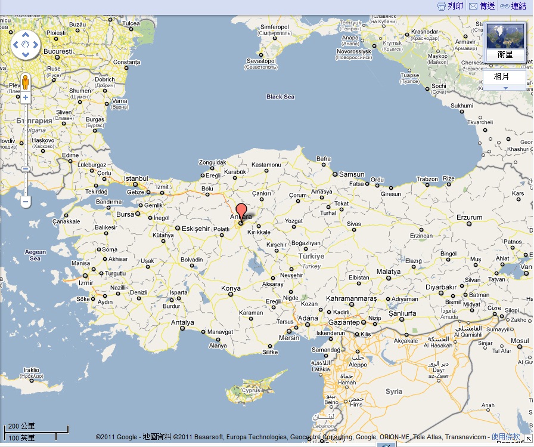Open the 使用條款 terms link
Viewport: 534px width, 447px height.
click(x=506, y=435)
